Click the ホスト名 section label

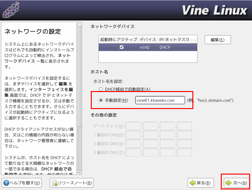(x=99, y=72)
